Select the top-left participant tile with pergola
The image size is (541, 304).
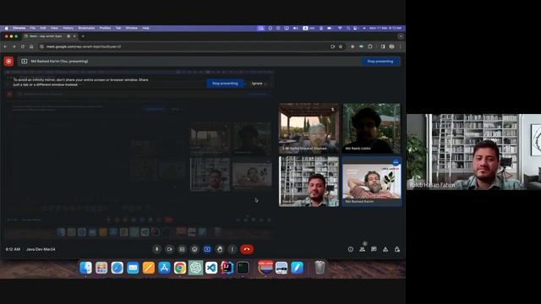pyautogui.click(x=309, y=128)
